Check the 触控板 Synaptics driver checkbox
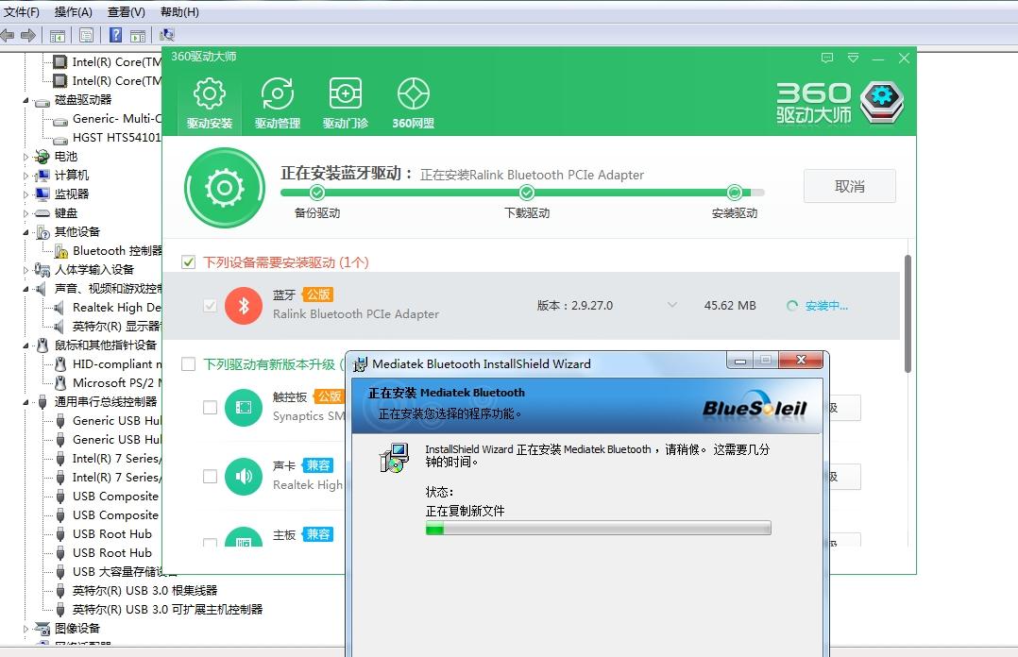Screen dimensions: 1018x657 click(210, 407)
